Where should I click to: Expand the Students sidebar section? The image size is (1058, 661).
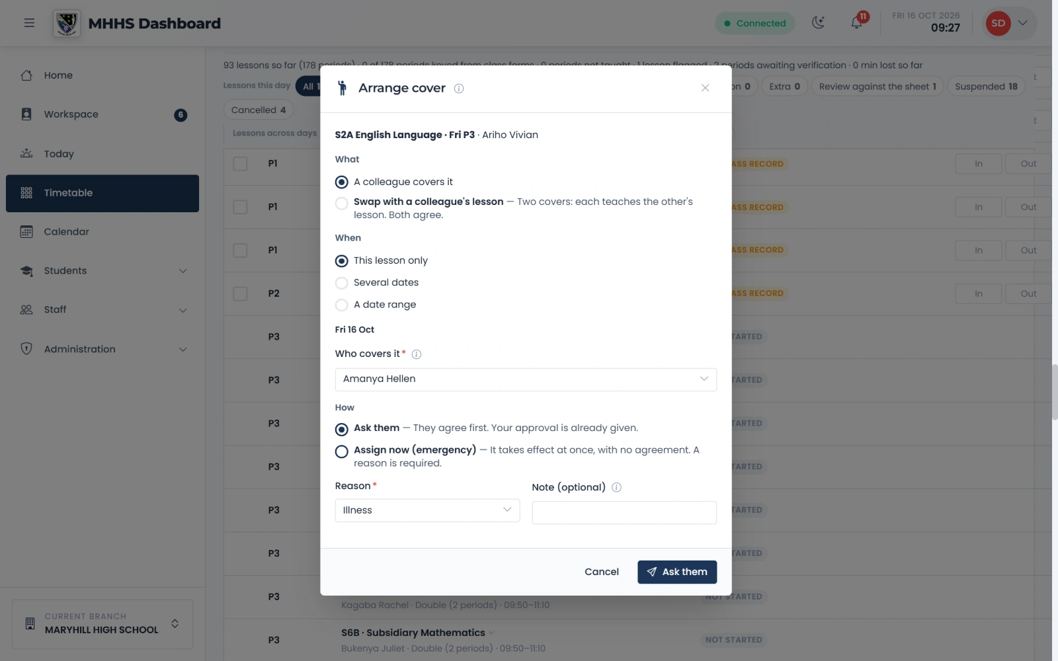(x=183, y=271)
